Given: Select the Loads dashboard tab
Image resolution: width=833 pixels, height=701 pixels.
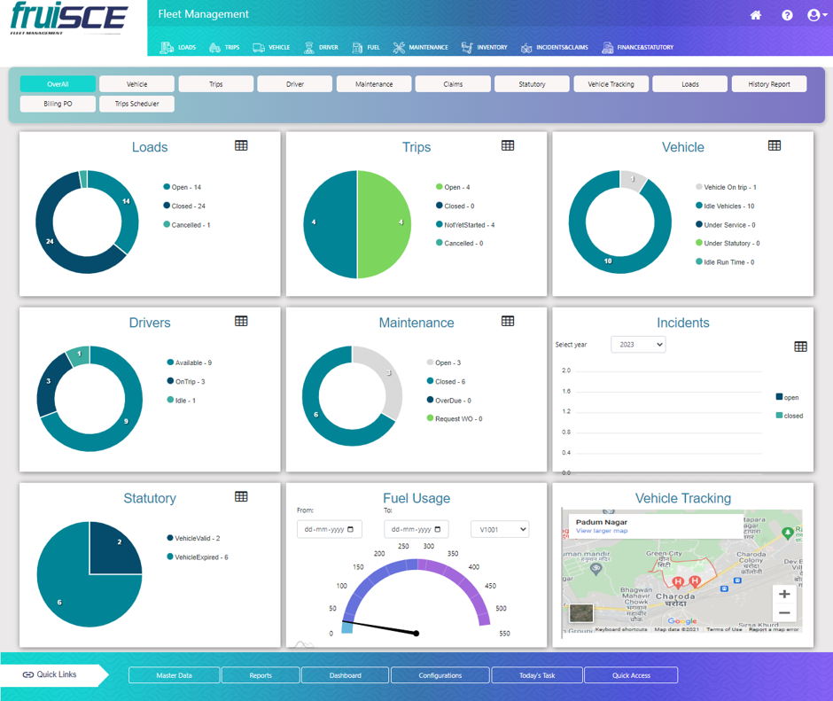Looking at the screenshot, I should (x=690, y=84).
